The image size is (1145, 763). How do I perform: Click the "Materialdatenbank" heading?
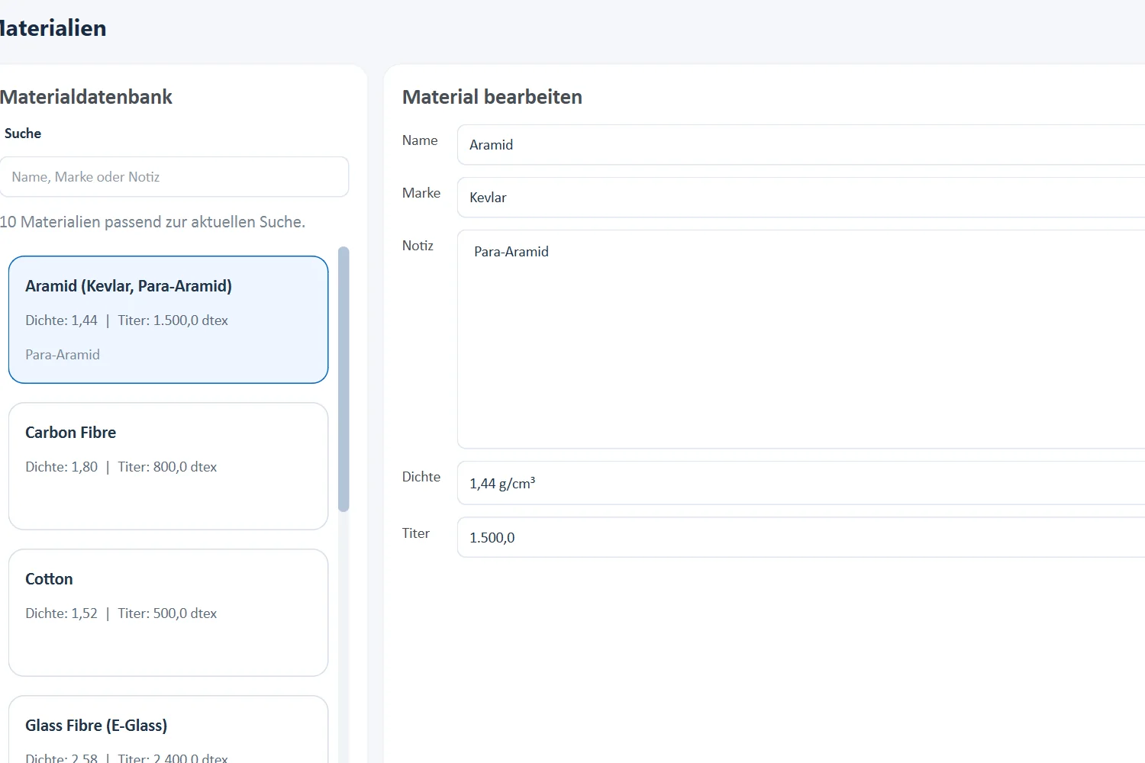point(86,97)
